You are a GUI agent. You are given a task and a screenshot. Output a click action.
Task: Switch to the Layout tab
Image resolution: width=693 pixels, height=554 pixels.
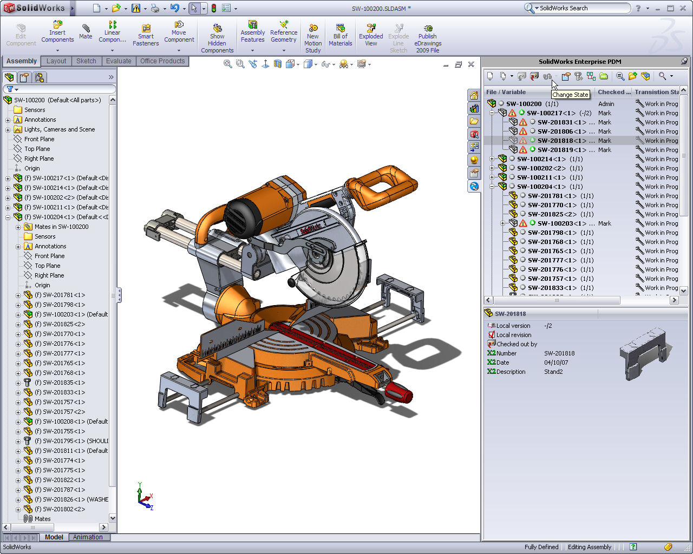56,61
